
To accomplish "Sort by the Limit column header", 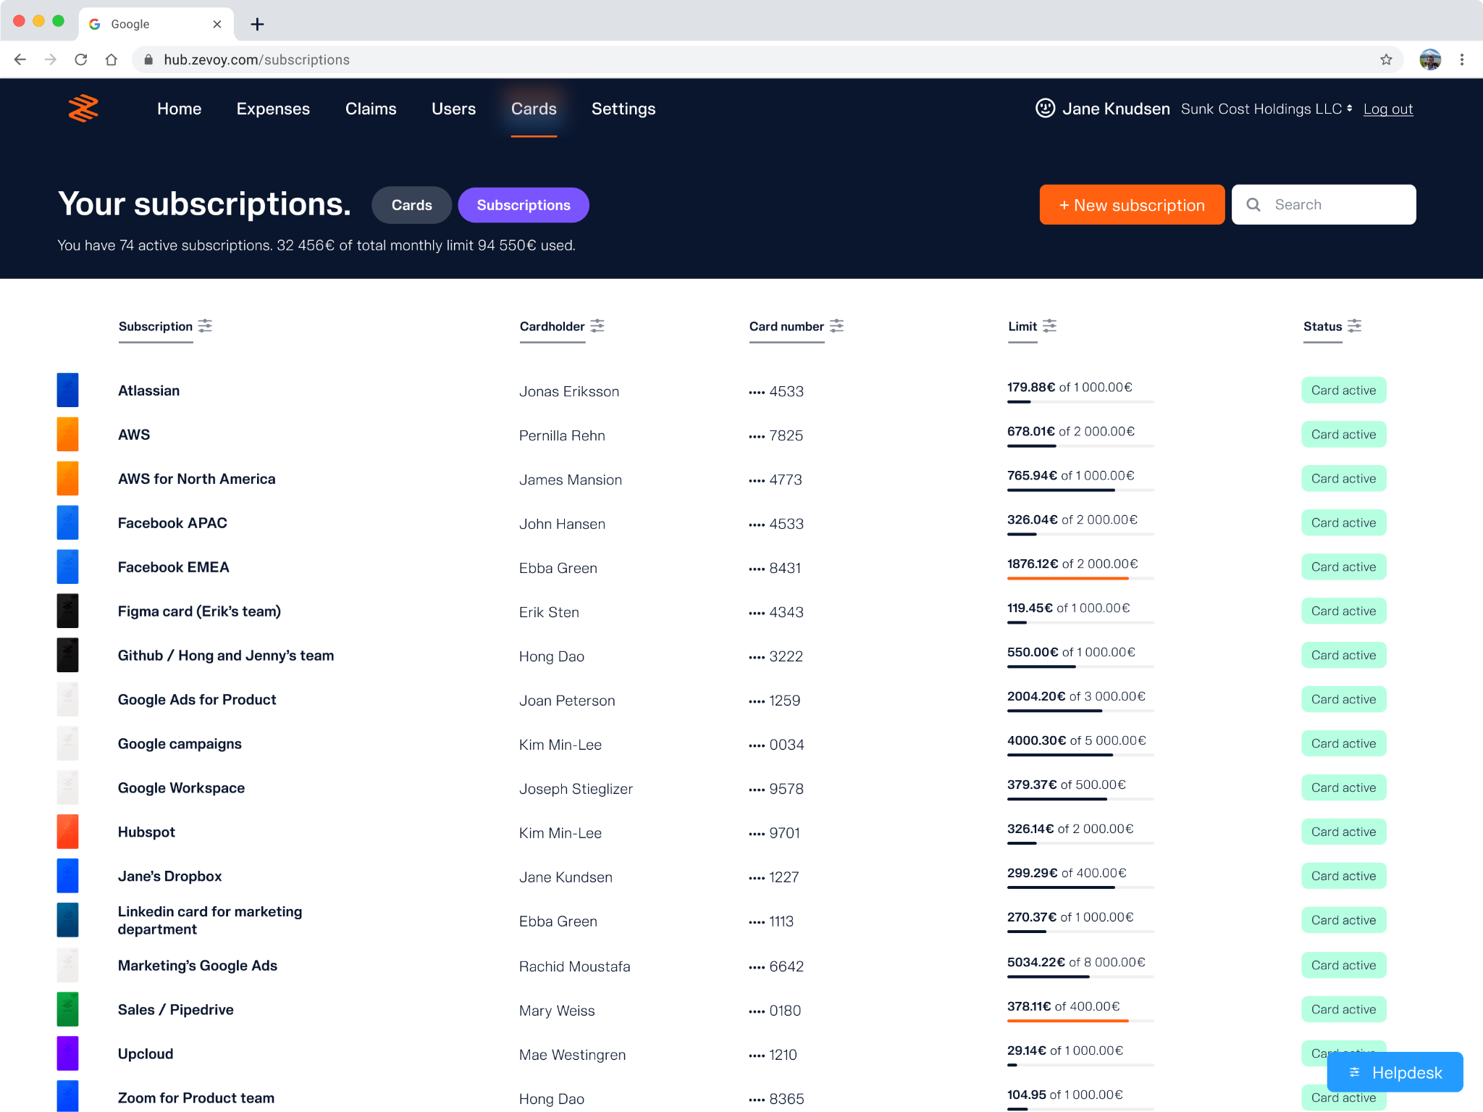I will click(x=1022, y=327).
